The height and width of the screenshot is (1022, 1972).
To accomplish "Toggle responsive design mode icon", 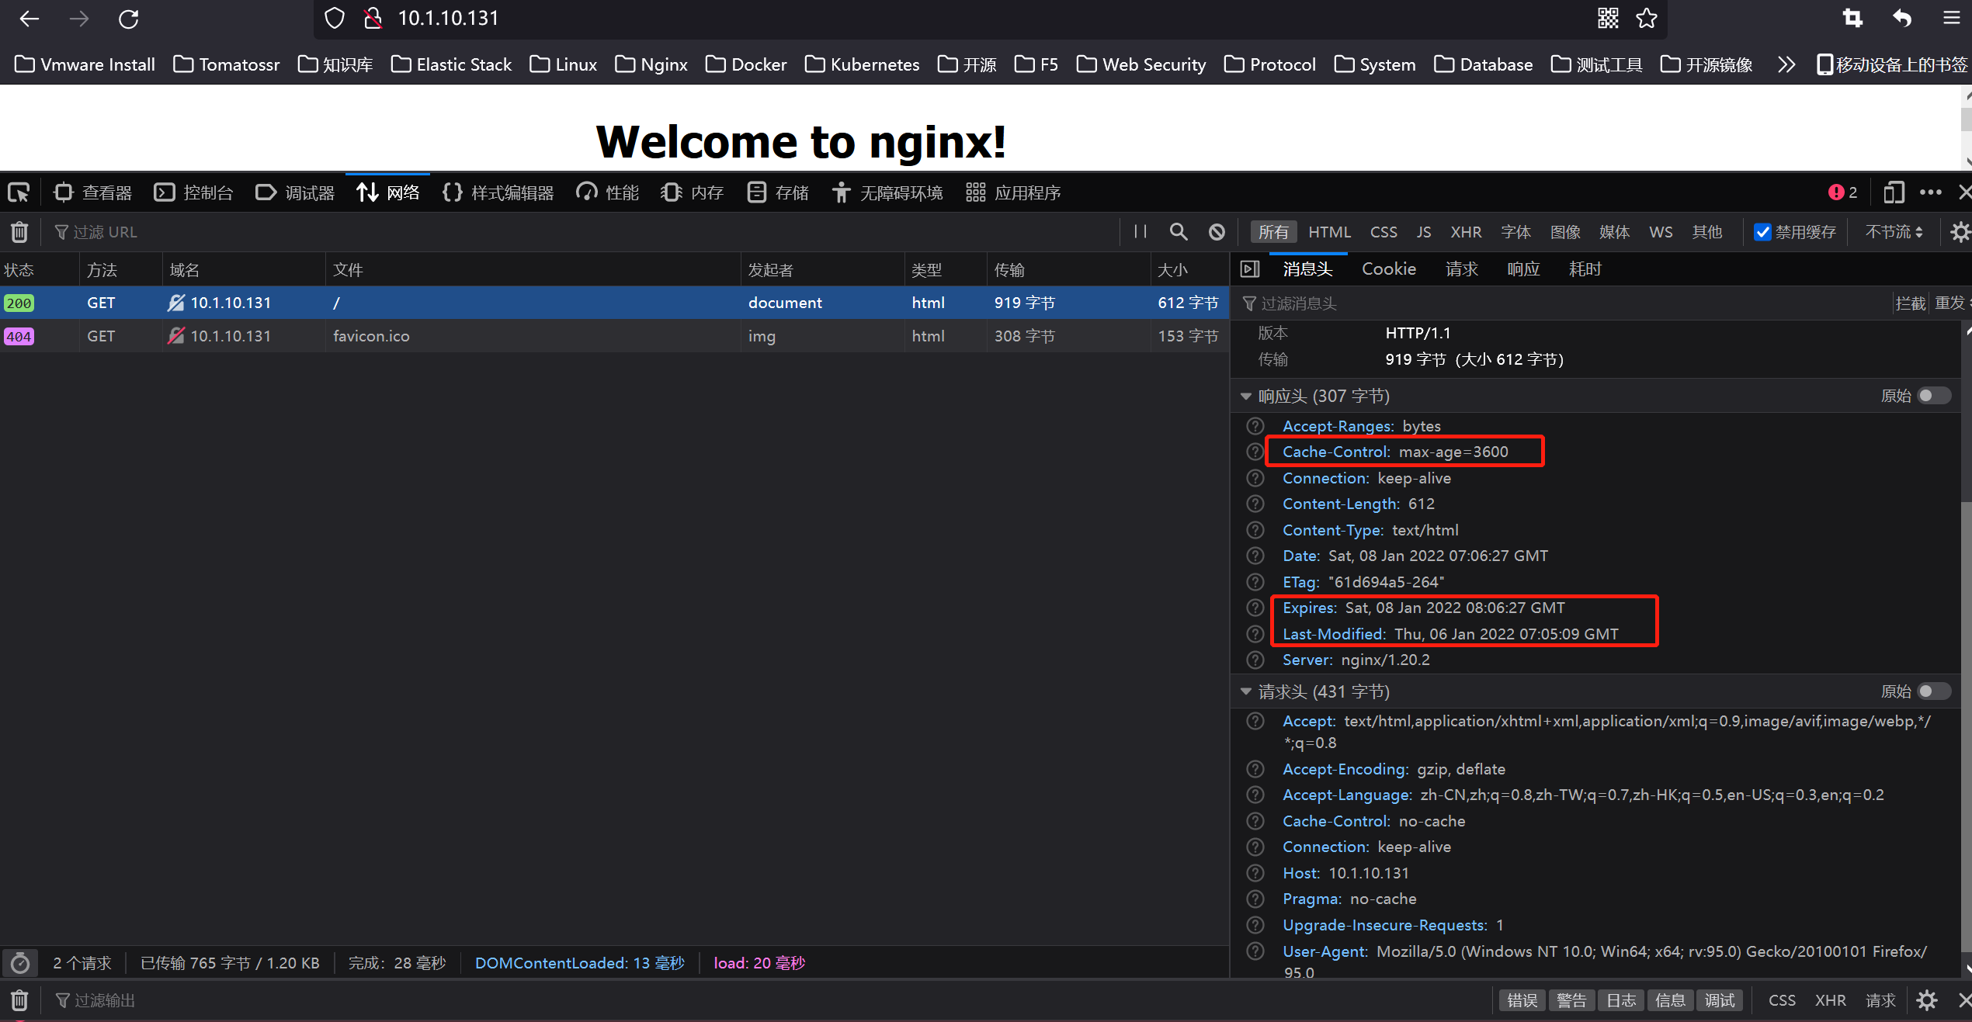I will [1893, 192].
